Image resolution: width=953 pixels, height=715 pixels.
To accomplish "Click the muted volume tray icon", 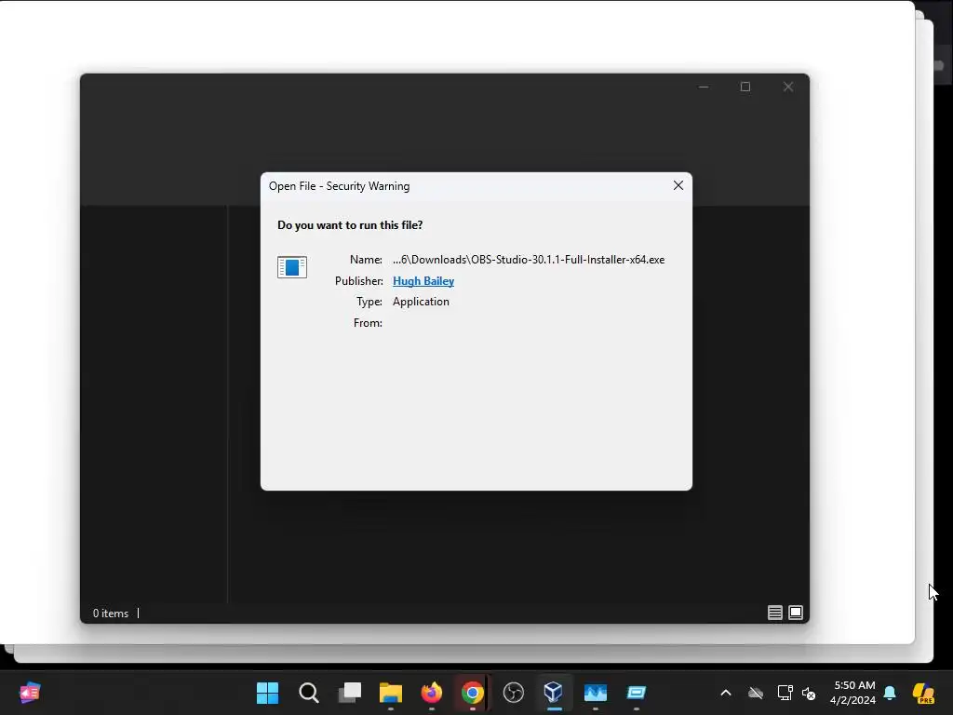I will 809,693.
